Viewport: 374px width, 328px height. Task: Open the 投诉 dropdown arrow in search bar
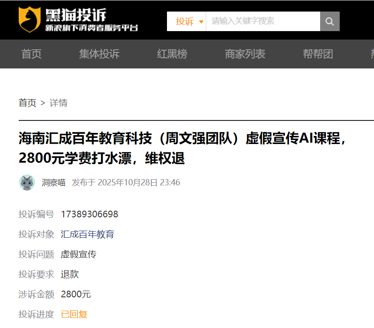click(x=201, y=21)
